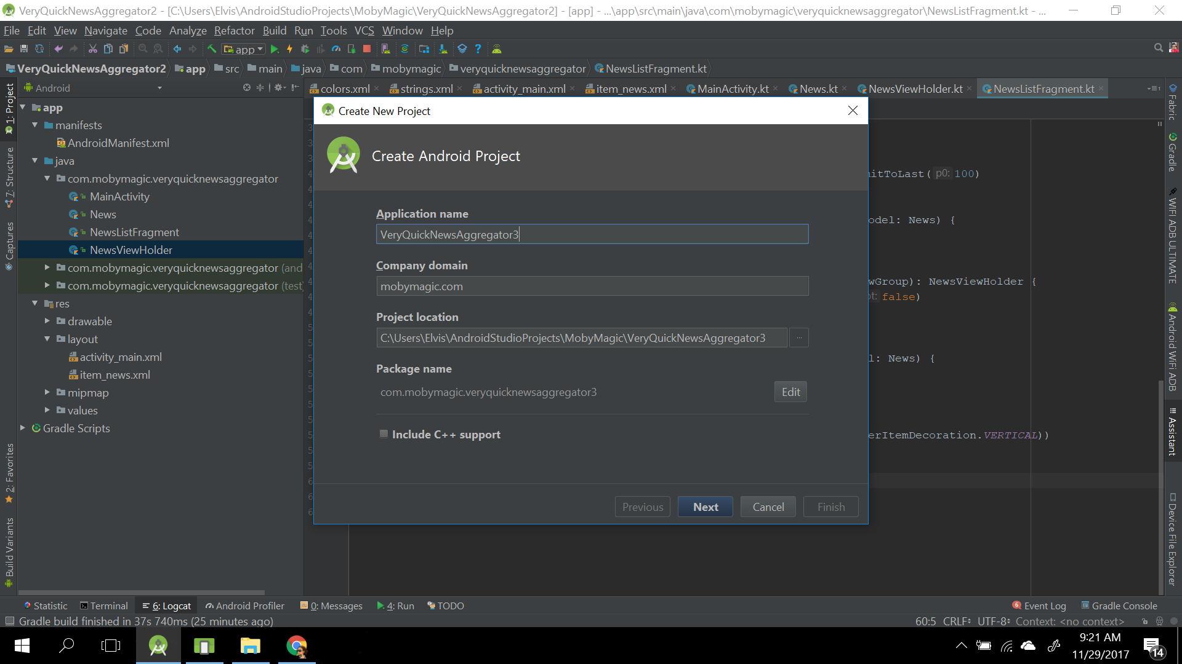The image size is (1182, 664).
Task: Expand the mipmap folder
Action: (47, 392)
